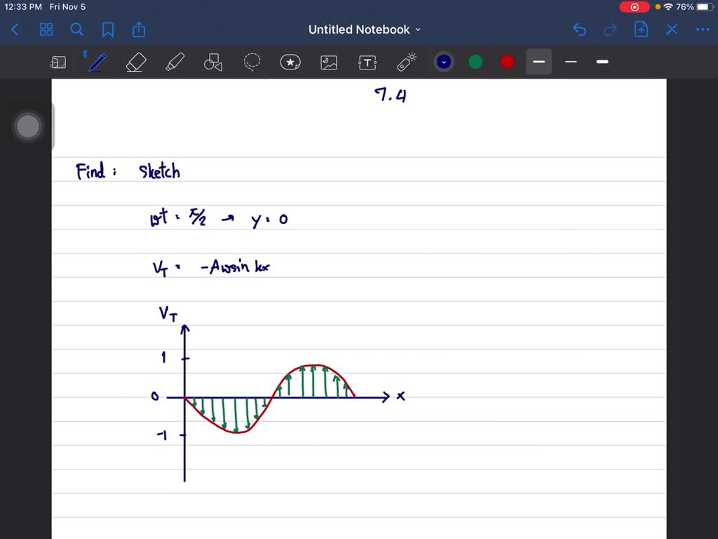Select the Text box tool
Viewport: 718px width, 539px height.
367,62
